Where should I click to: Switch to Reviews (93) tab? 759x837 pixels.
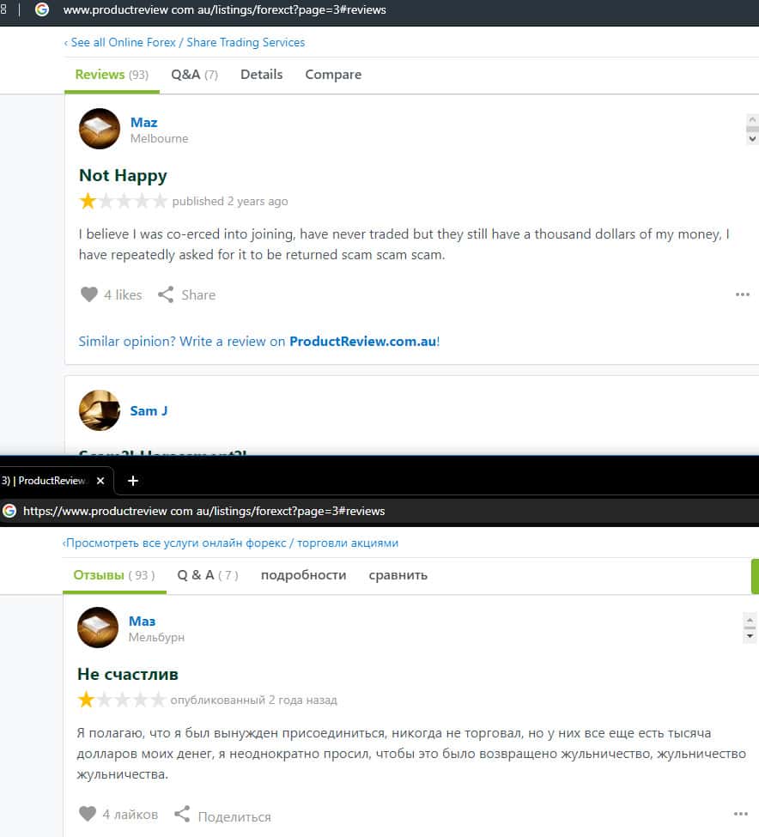point(112,75)
